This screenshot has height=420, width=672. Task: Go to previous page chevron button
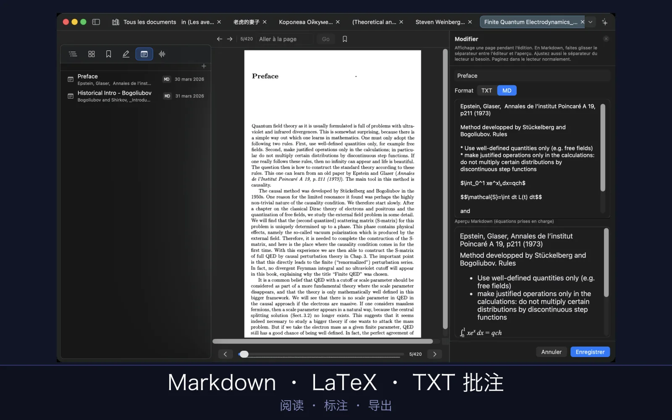[226, 354]
